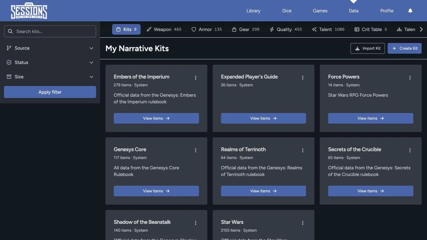Image resolution: width=427 pixels, height=240 pixels.
Task: View items in Genesys Core
Action: click(x=156, y=191)
